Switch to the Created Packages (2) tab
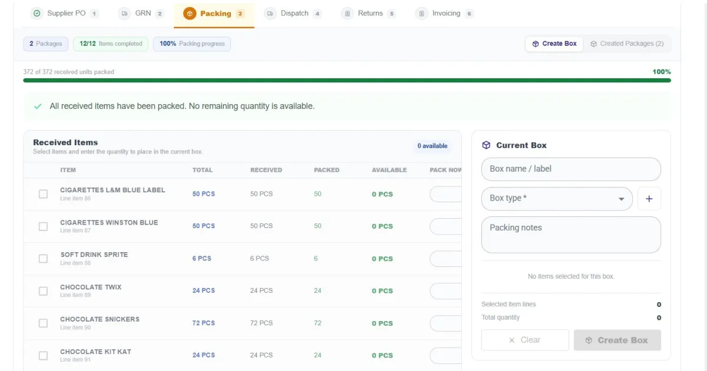 click(627, 44)
